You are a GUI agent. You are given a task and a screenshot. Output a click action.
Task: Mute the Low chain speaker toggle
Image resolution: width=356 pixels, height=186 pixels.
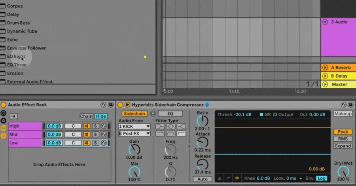[x=87, y=143]
